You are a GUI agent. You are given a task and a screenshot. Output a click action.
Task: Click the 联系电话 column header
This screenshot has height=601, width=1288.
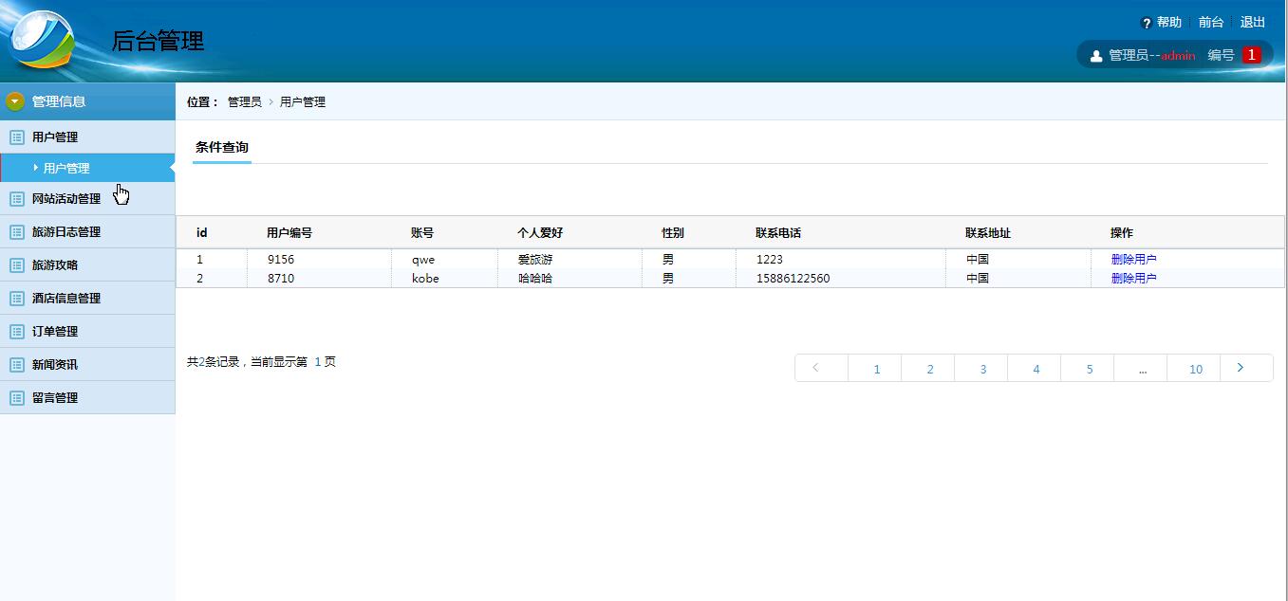[x=778, y=233]
